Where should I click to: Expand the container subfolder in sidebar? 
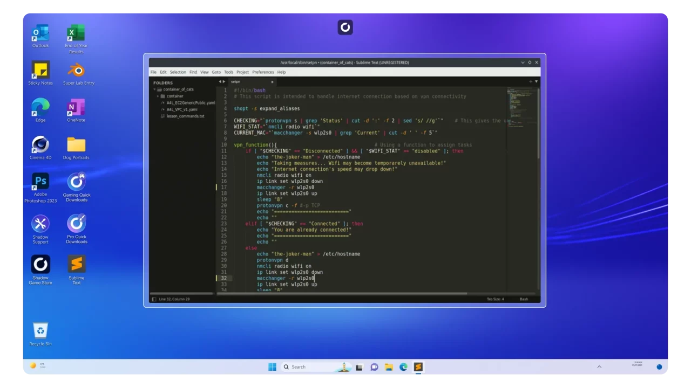pyautogui.click(x=158, y=96)
